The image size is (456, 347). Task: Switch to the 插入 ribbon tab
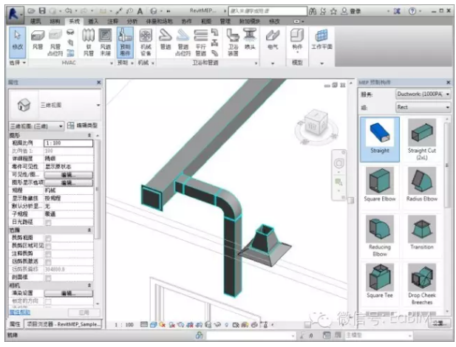[x=93, y=21]
